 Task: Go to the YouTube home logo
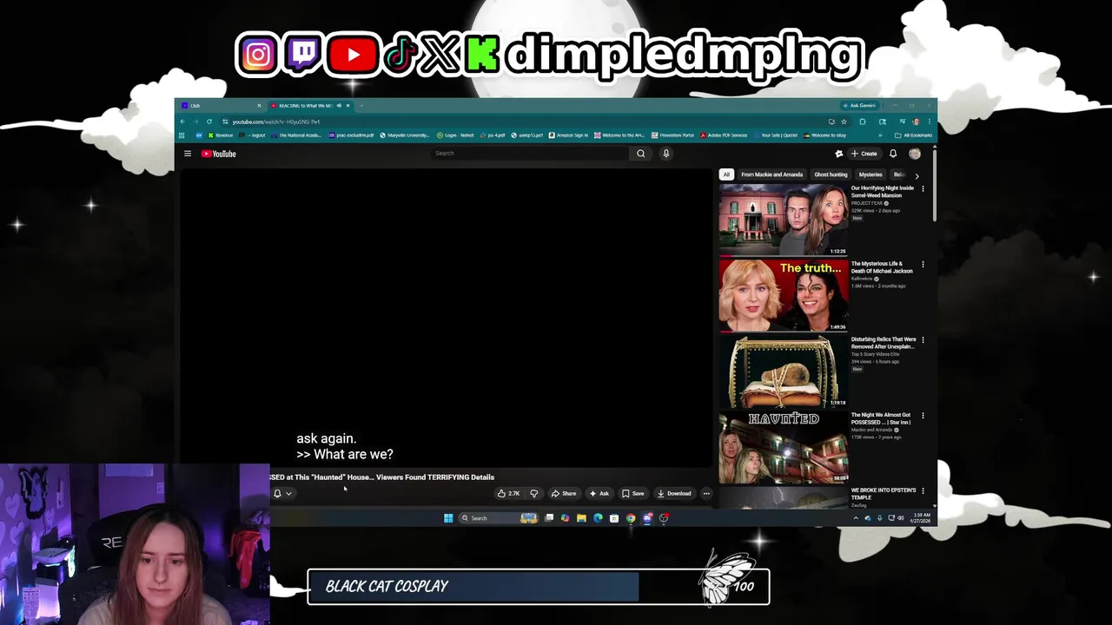[x=219, y=154]
